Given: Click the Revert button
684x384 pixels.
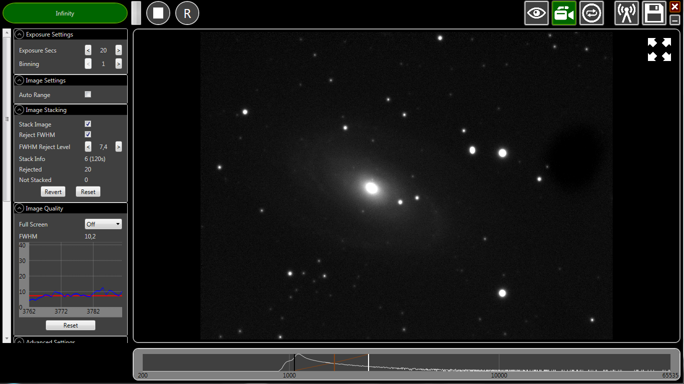Looking at the screenshot, I should (x=53, y=192).
